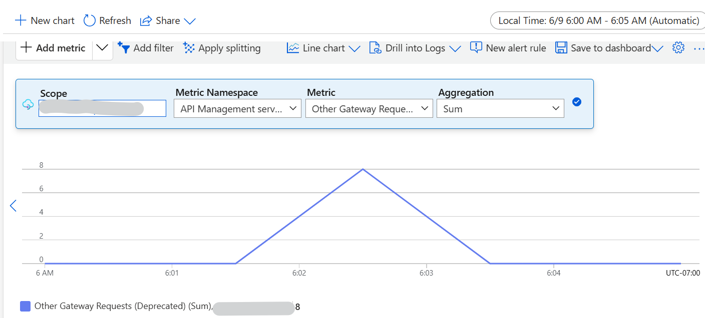Expand the Line chart type dropdown
This screenshot has height=318, width=705.
click(355, 48)
